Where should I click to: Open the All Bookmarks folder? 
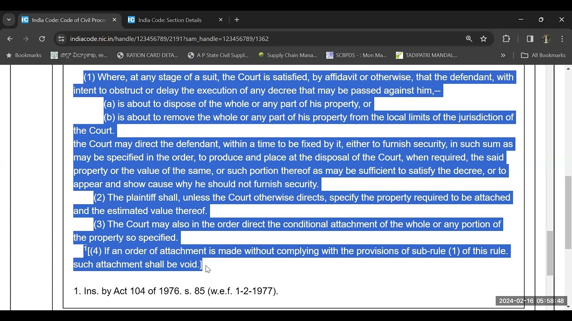(543, 55)
